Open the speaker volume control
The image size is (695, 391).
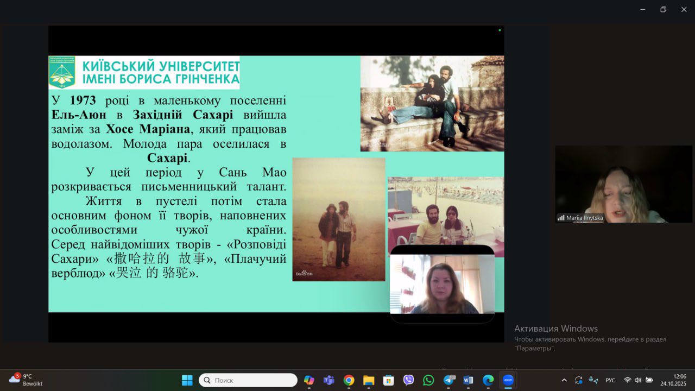point(637,380)
